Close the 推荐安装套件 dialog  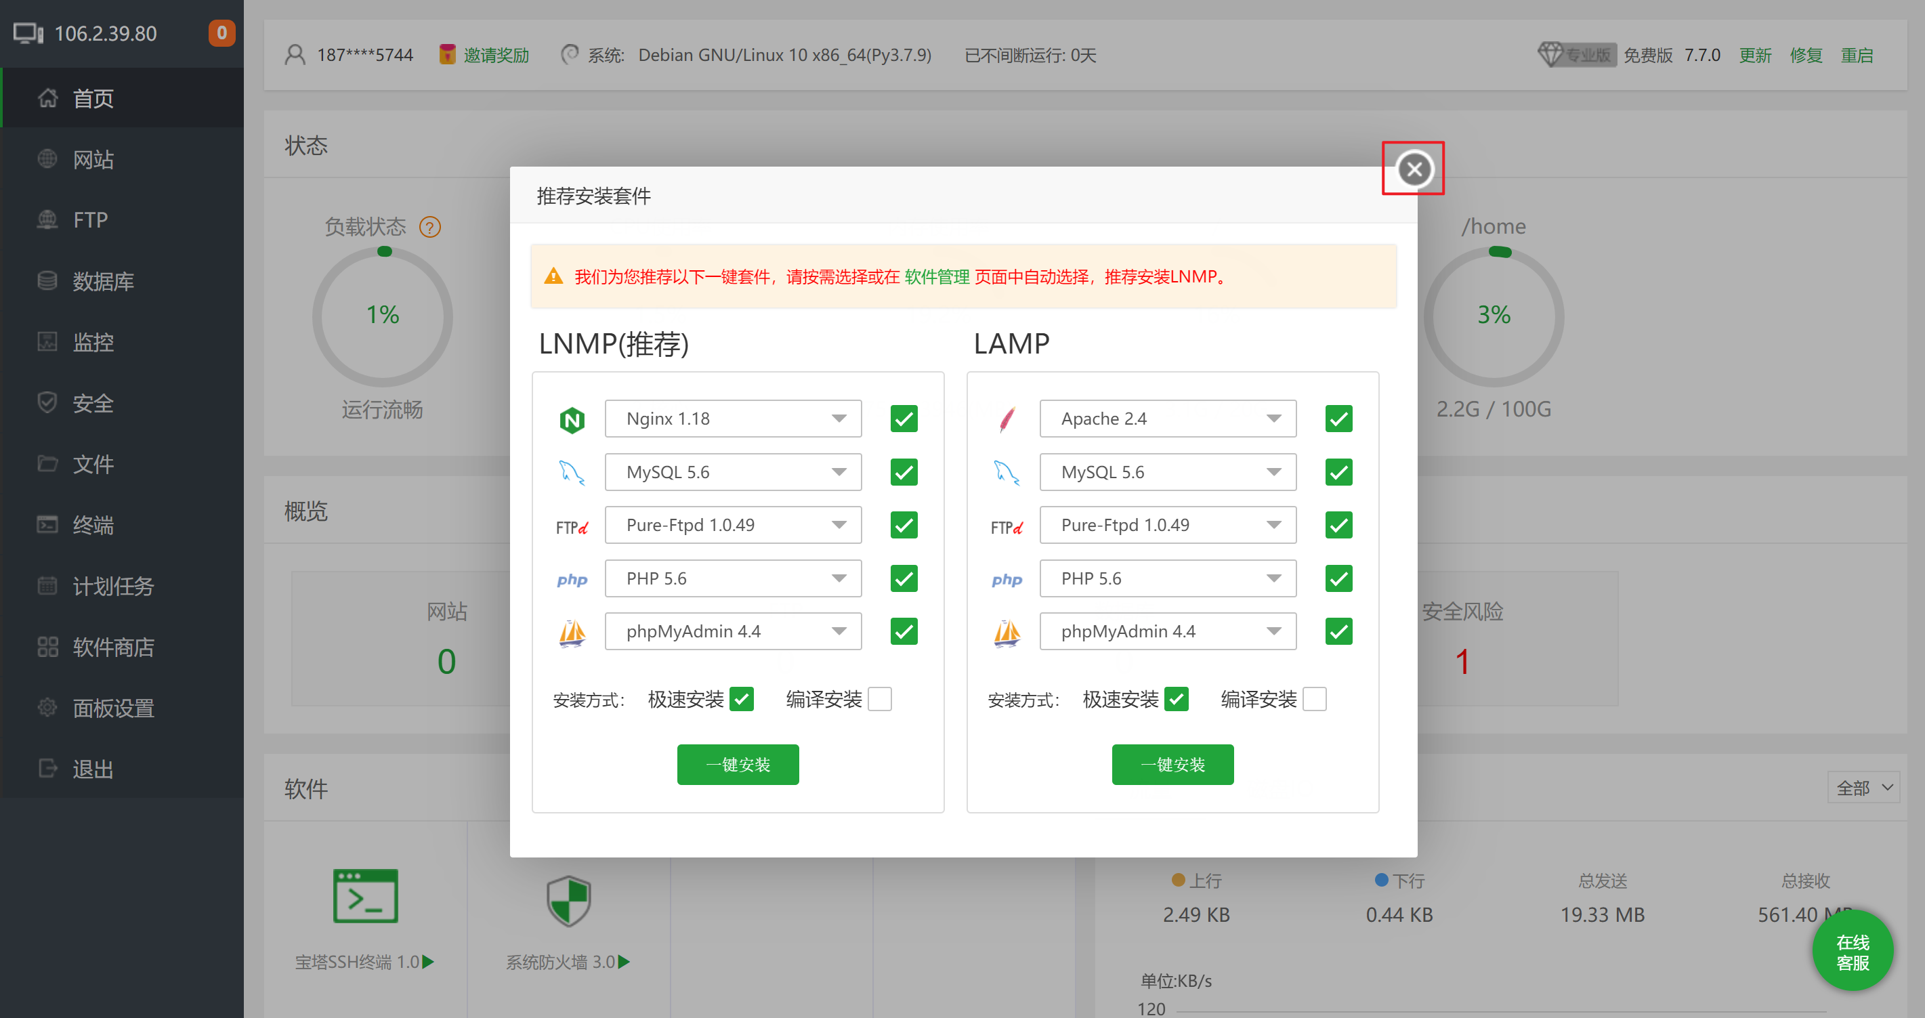pyautogui.click(x=1413, y=169)
